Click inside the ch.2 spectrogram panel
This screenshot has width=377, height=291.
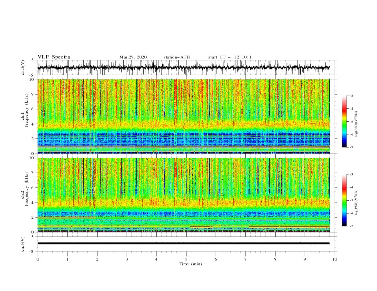tap(183, 195)
